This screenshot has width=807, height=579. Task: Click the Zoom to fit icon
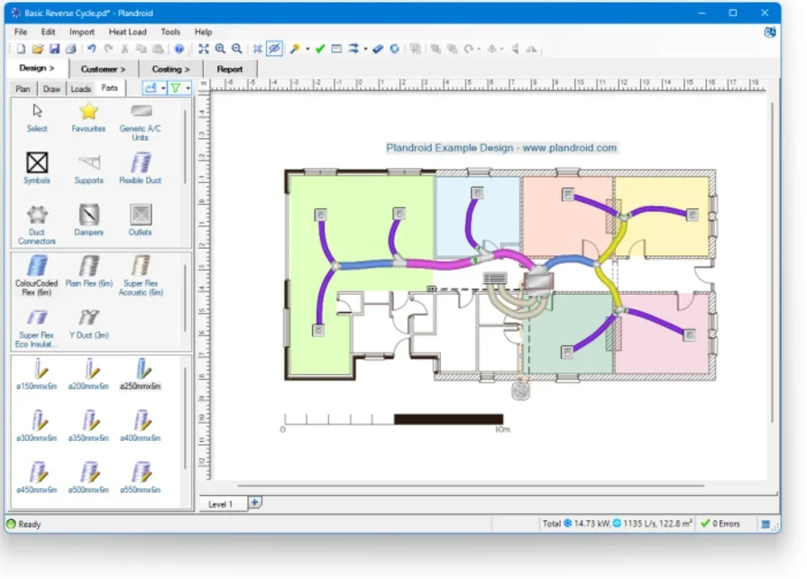pos(204,49)
